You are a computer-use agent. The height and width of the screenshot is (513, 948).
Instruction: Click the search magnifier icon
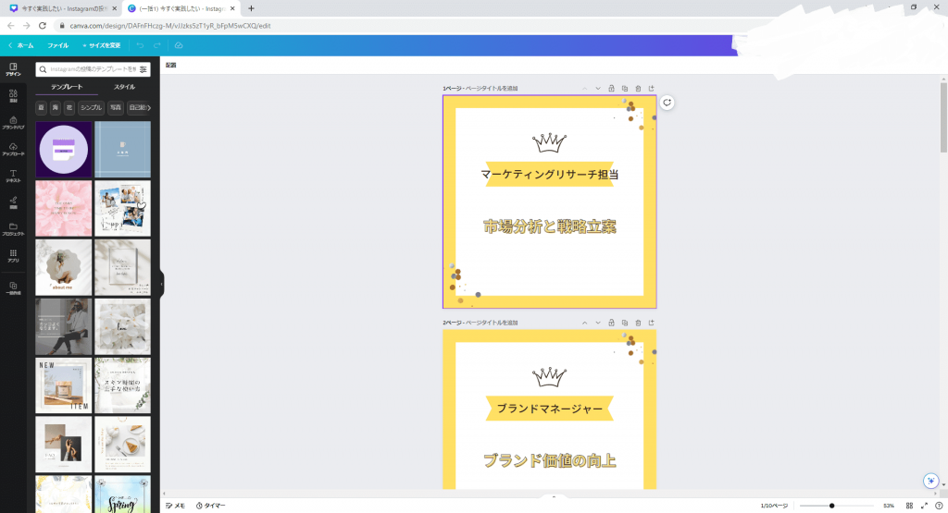(43, 69)
